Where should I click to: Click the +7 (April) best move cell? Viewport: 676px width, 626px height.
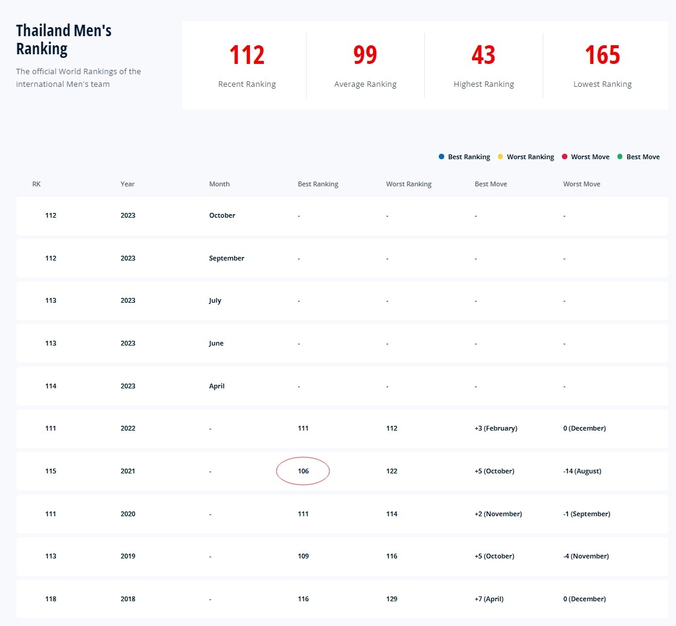(x=489, y=599)
